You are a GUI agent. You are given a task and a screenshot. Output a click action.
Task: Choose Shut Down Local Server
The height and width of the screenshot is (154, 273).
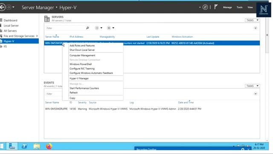82,50
